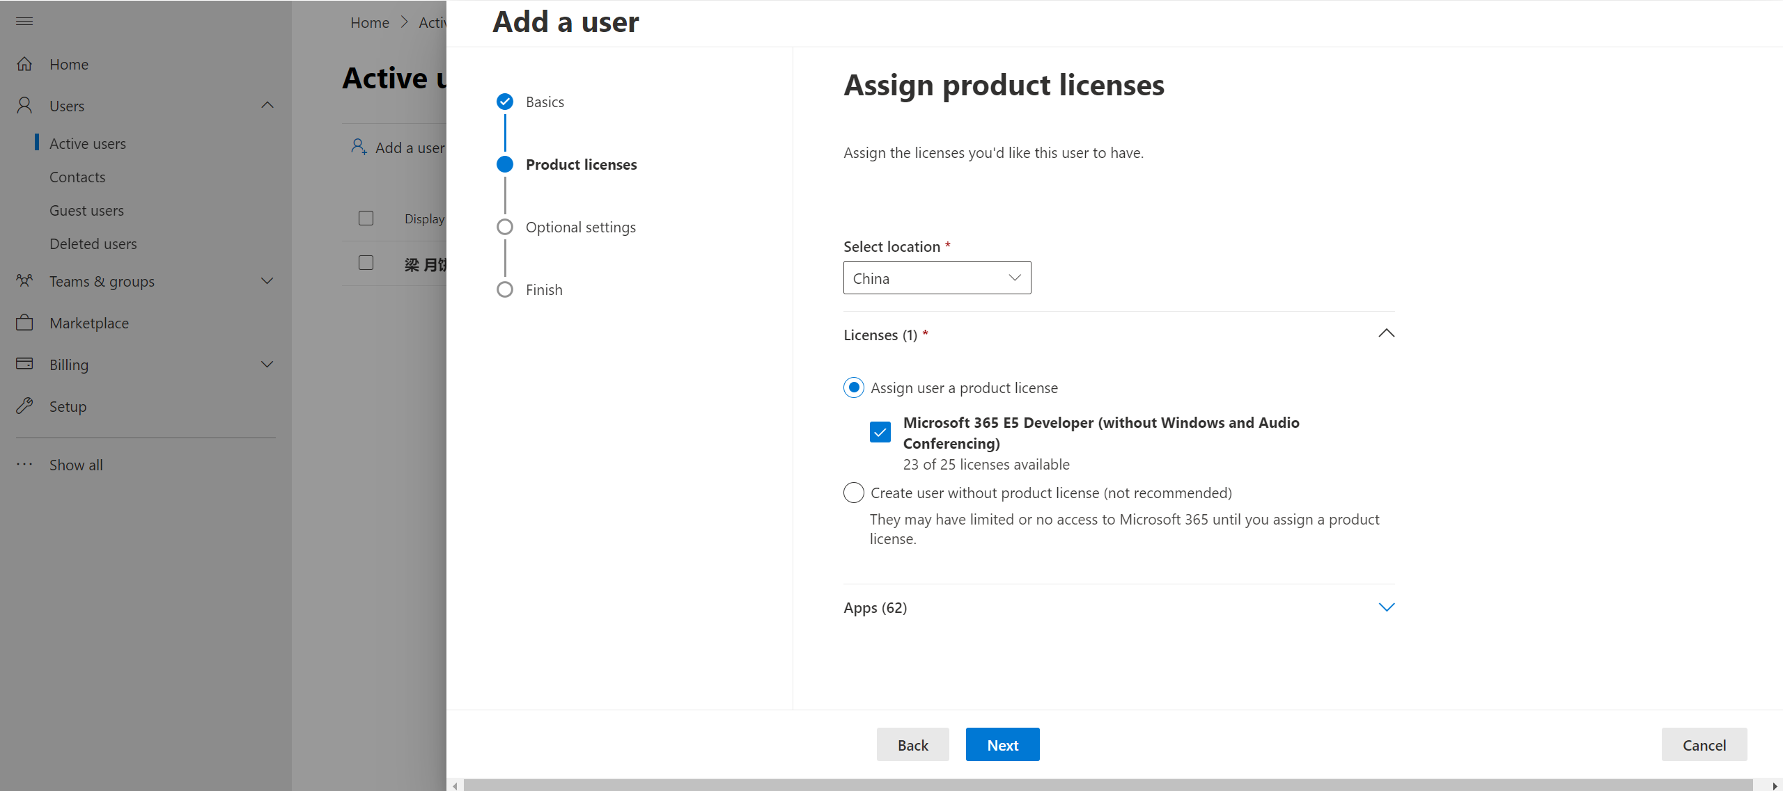Select the Users icon in sidebar
The width and height of the screenshot is (1783, 791).
[24, 104]
